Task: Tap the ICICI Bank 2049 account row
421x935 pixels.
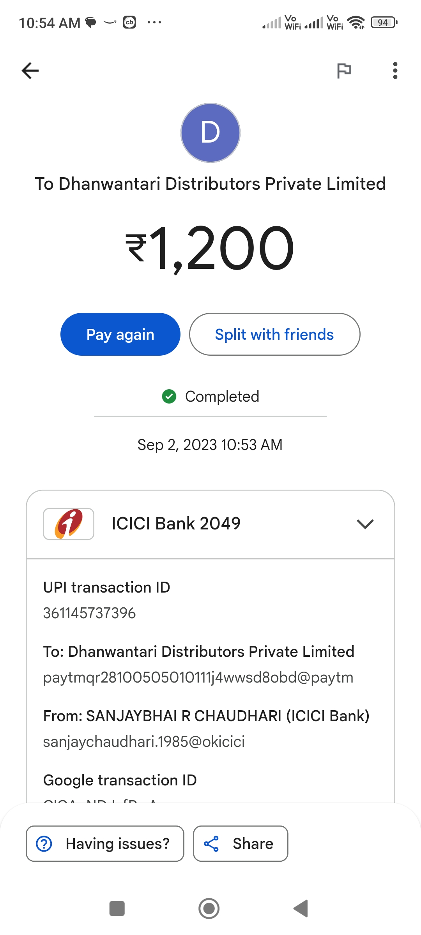Action: pyautogui.click(x=210, y=524)
